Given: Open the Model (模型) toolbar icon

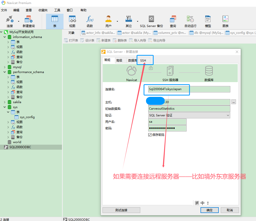Looking at the screenshot, I should pos(208,21).
